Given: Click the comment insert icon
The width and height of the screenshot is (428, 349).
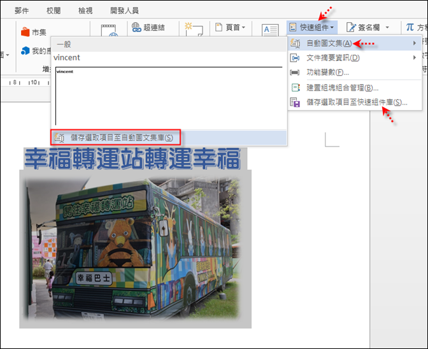Looking at the screenshot, I should point(194,29).
